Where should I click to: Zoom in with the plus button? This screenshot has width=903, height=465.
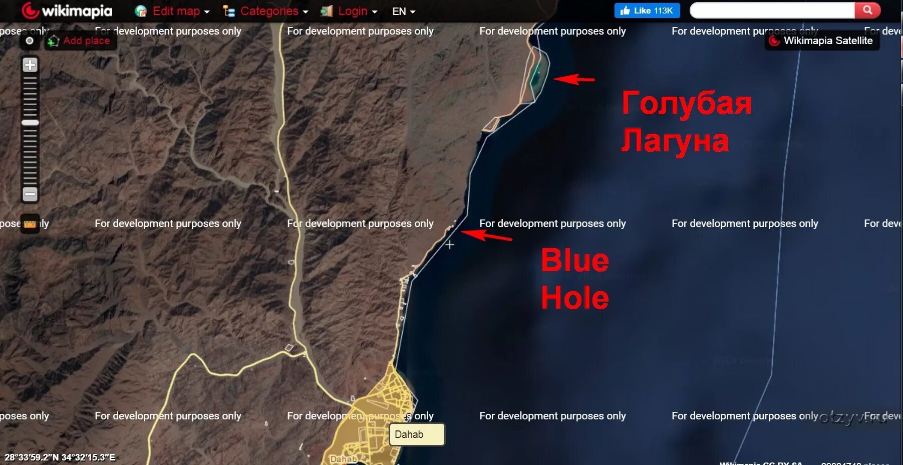pos(30,65)
